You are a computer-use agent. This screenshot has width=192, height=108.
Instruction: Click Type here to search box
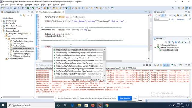click(31, 105)
